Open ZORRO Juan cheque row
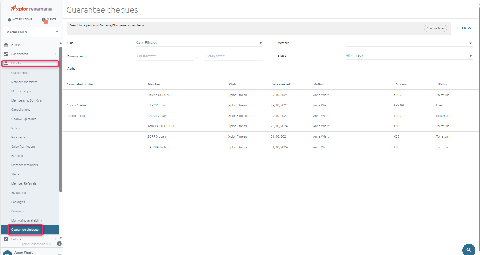 coord(271,136)
